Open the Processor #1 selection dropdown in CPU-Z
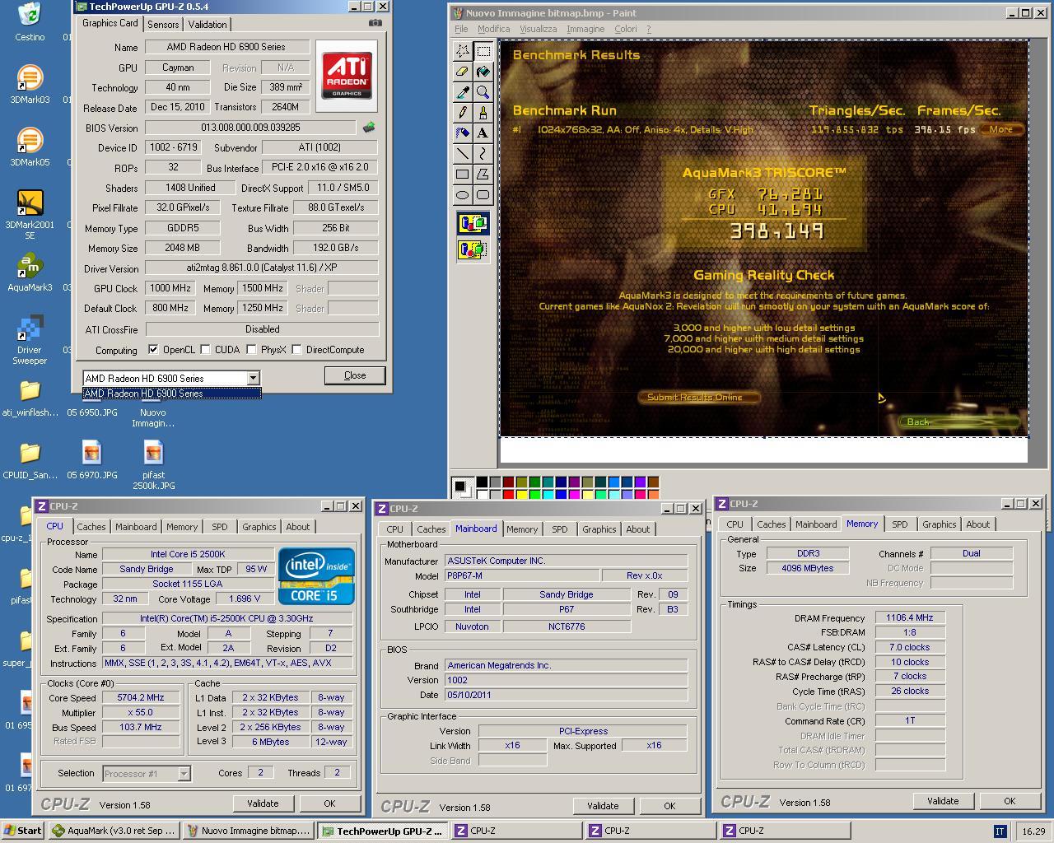Image resolution: width=1054 pixels, height=843 pixels. (x=184, y=773)
